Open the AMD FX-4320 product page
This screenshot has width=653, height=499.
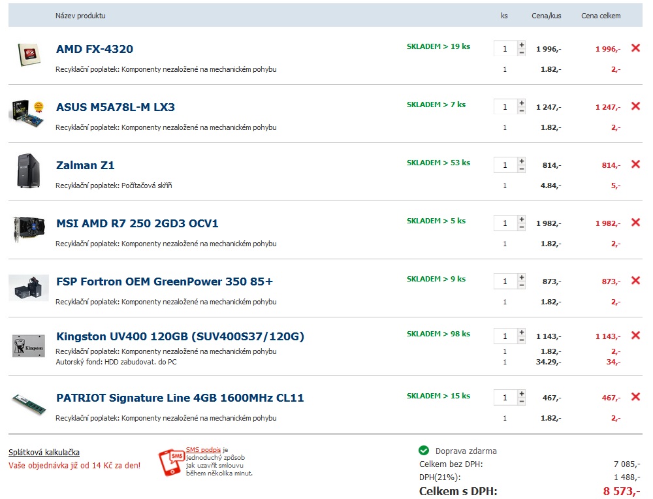point(95,49)
